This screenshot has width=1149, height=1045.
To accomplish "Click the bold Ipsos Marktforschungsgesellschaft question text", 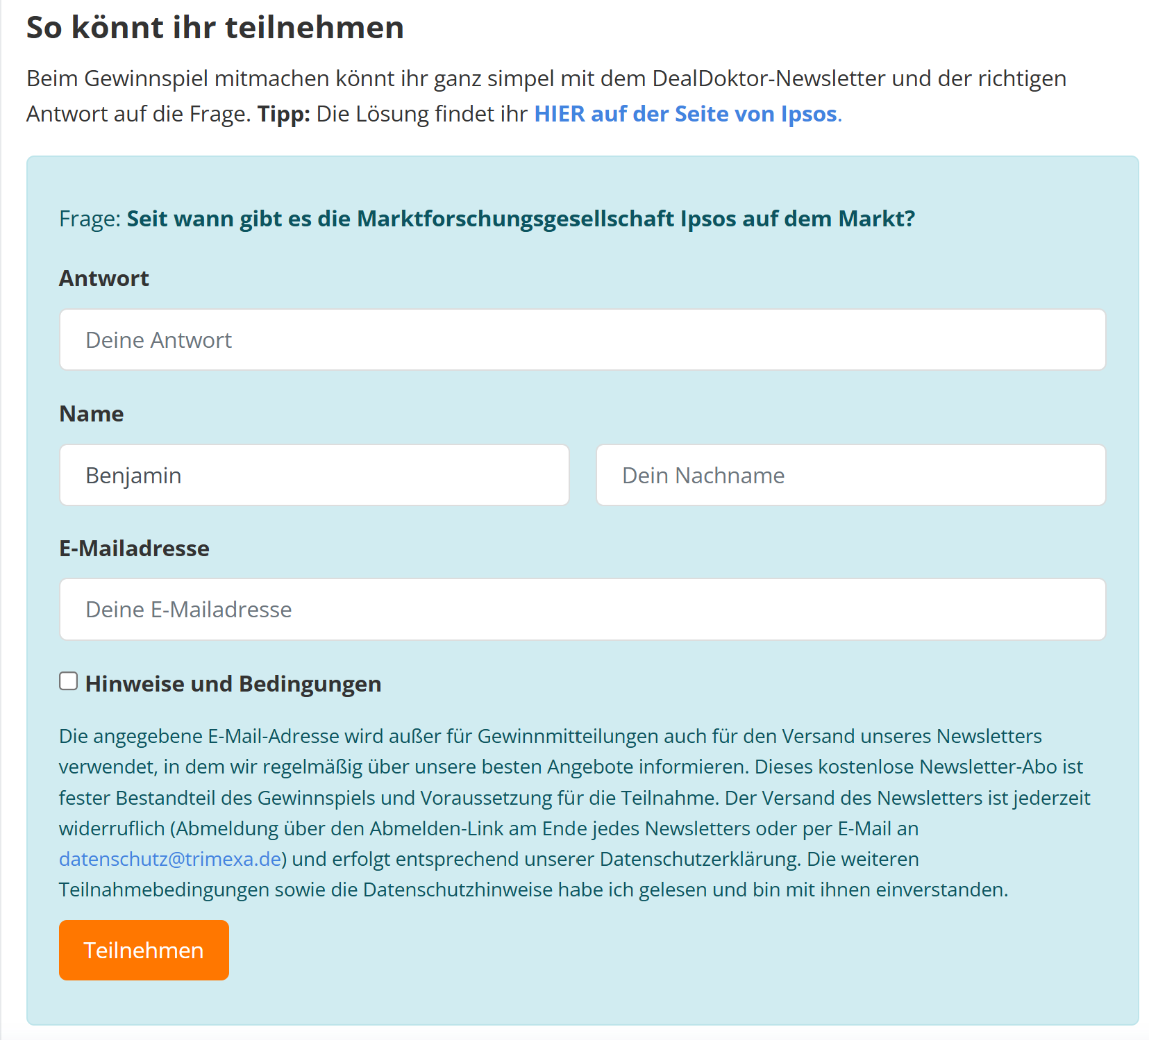I will point(520,219).
